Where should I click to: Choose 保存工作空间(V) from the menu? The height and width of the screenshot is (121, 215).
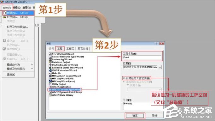pyautogui.click(x=16, y=31)
